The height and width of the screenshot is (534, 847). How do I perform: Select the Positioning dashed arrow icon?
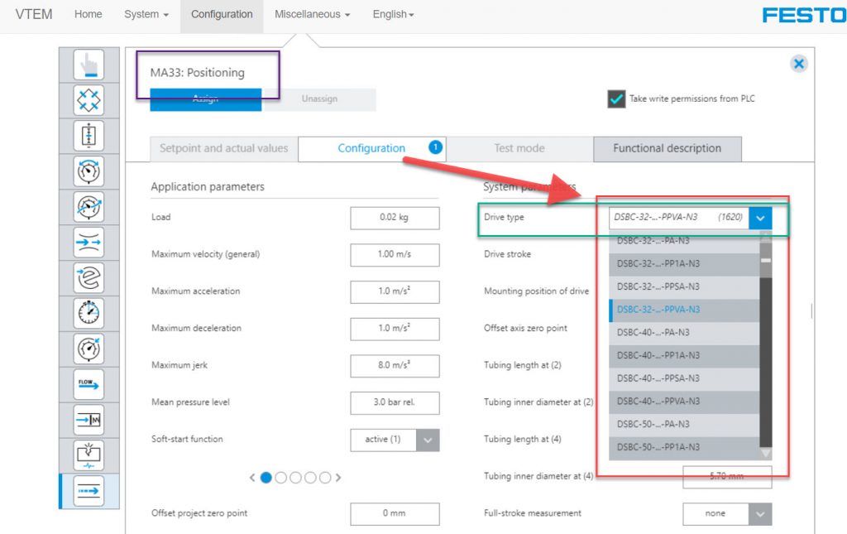[x=89, y=491]
